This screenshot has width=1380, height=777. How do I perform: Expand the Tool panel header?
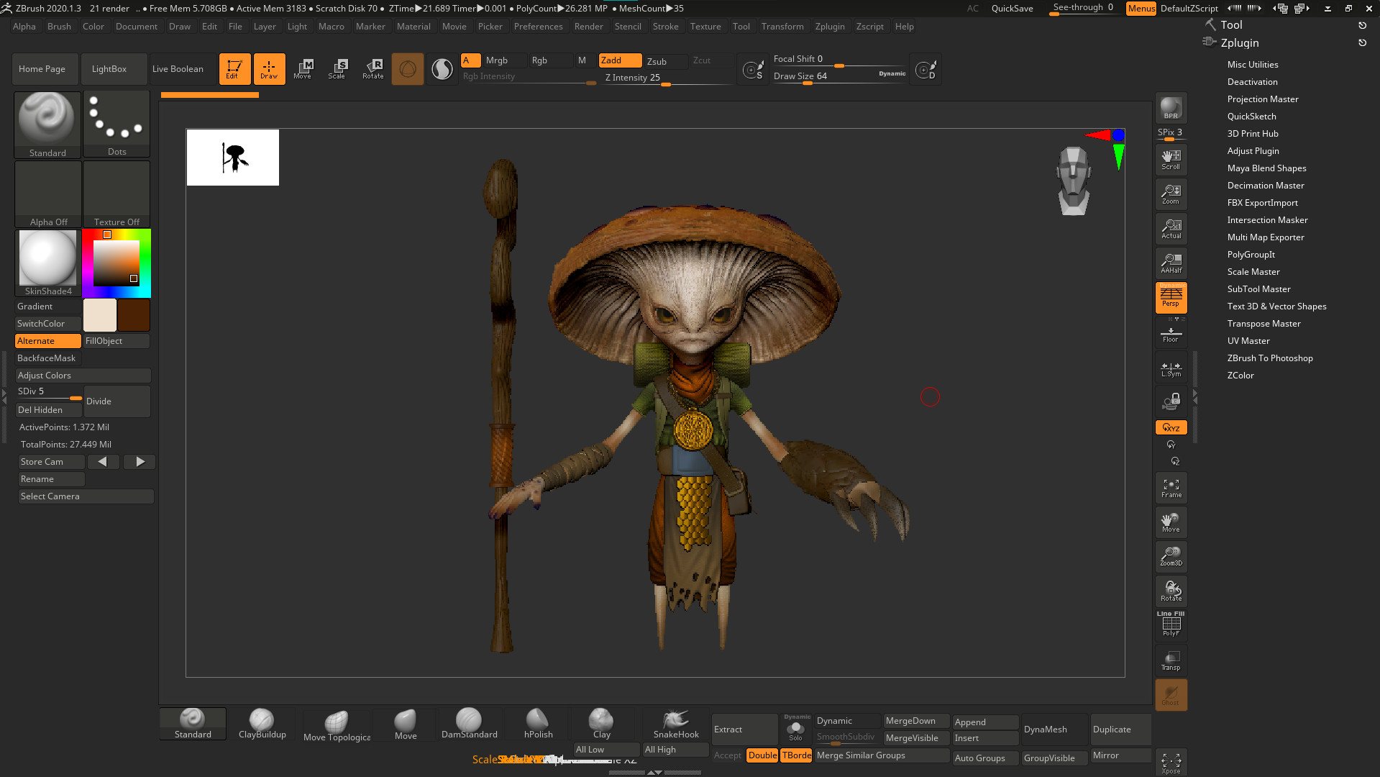point(1231,24)
